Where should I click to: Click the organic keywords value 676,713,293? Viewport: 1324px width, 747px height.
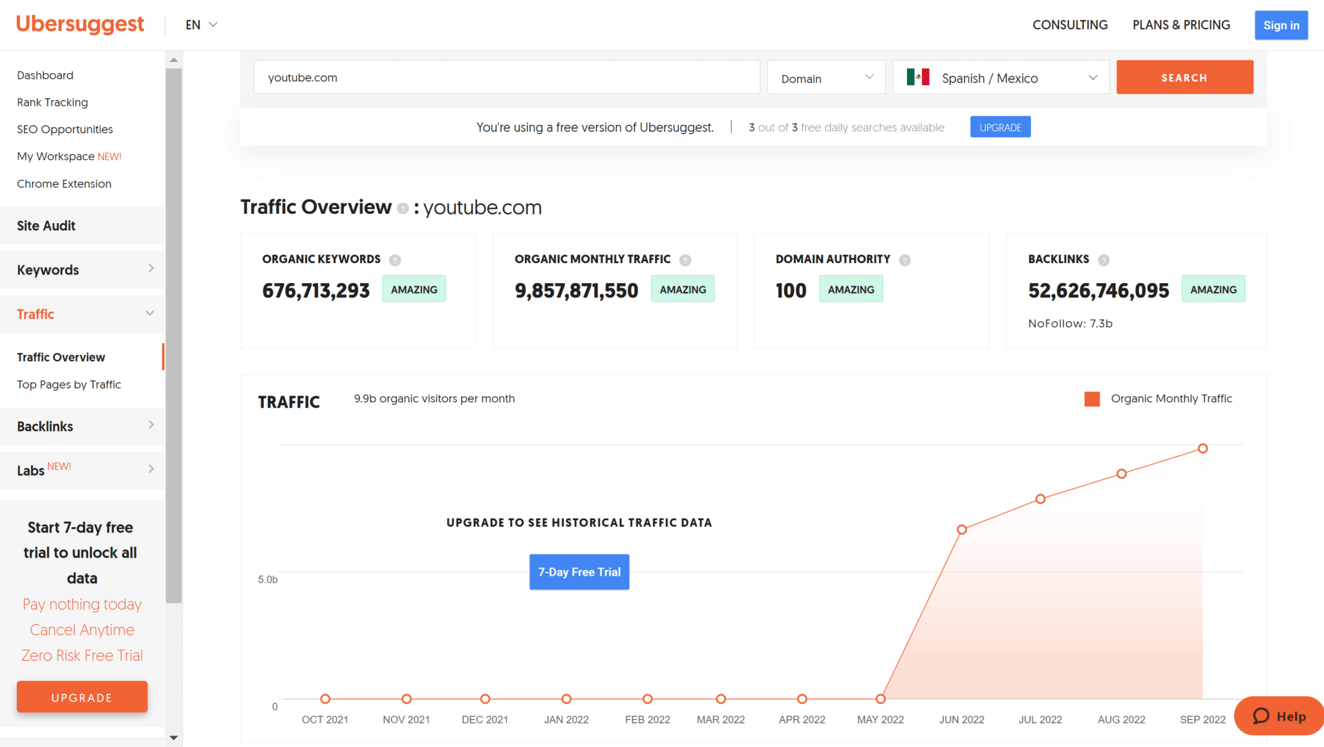pos(315,291)
